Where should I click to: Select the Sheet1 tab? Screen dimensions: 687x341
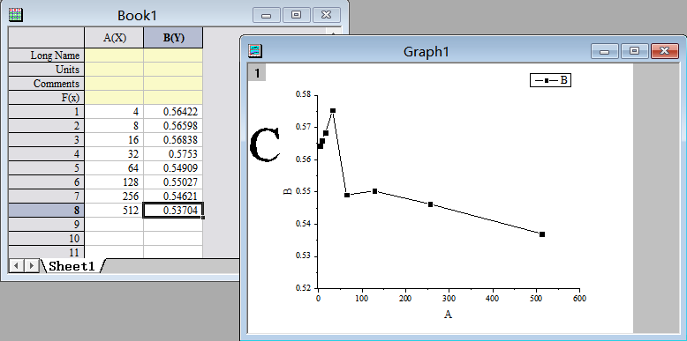pos(72,265)
